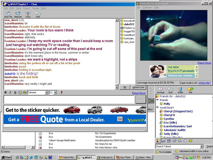Open the Friend menu in chat window
Image resolution: width=213 pixels, height=160 pixels.
27,8
